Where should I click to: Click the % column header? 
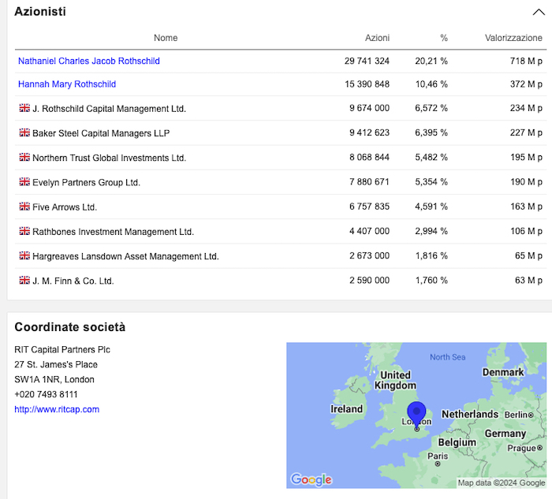pos(444,38)
